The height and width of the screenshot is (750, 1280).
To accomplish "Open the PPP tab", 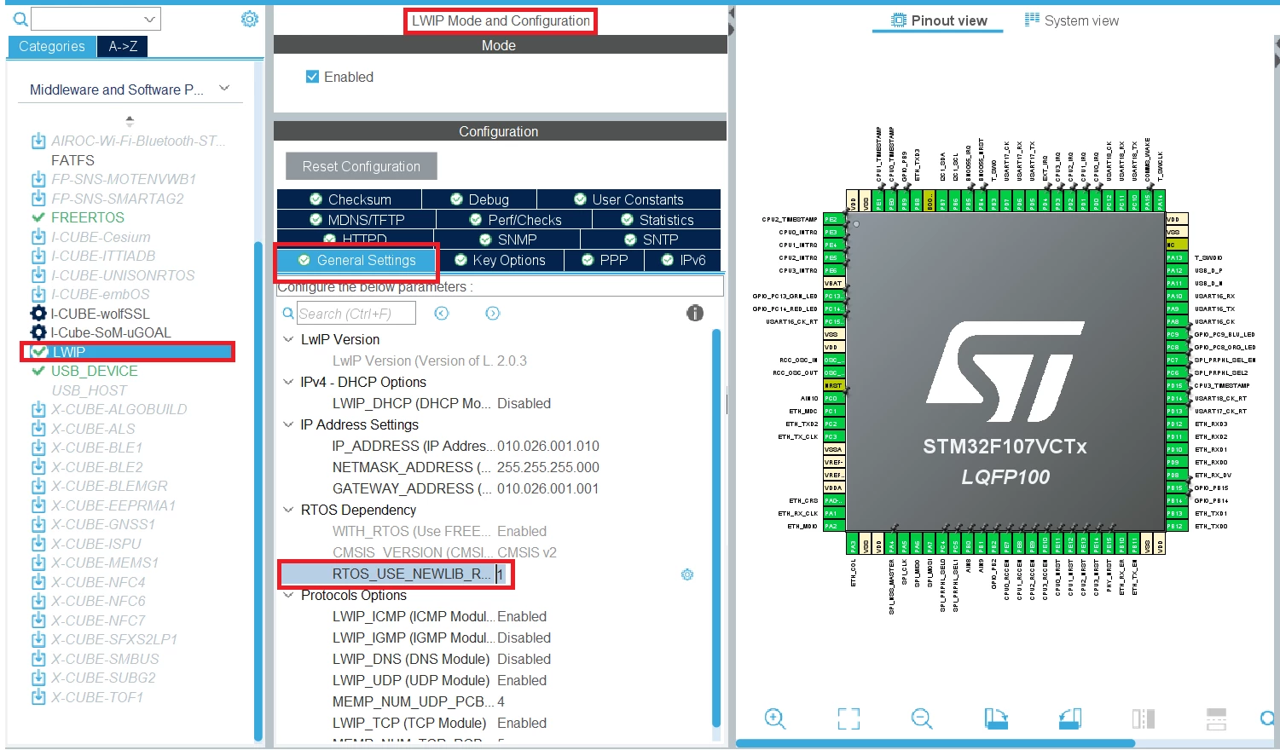I will (x=605, y=260).
